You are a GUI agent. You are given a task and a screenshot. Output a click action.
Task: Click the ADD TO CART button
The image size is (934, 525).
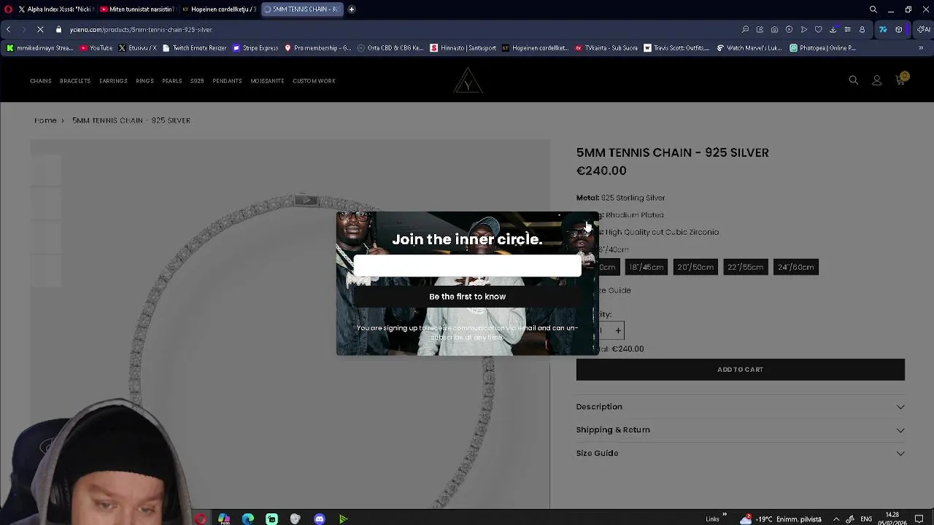coord(740,370)
